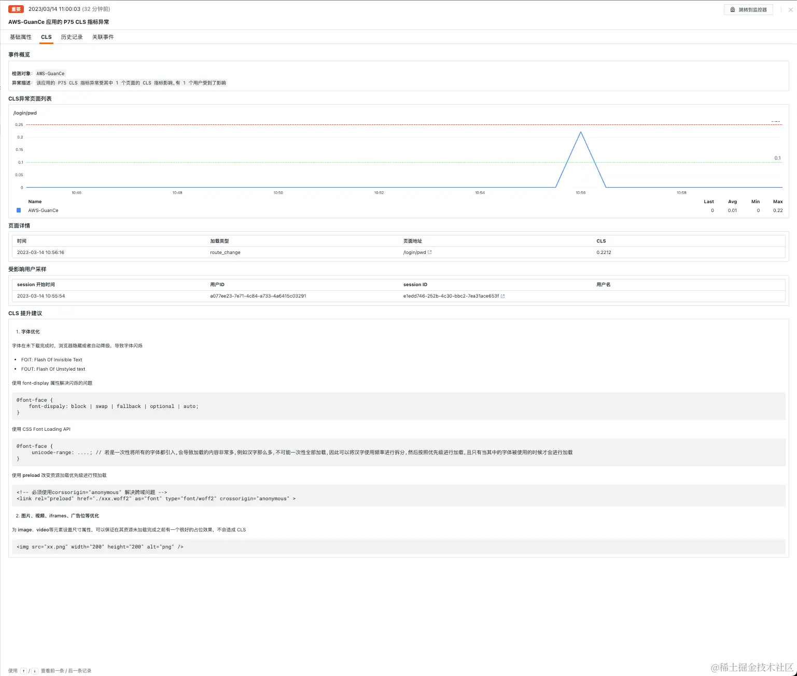Click the session ID column header
The width and height of the screenshot is (797, 676).
coord(415,285)
